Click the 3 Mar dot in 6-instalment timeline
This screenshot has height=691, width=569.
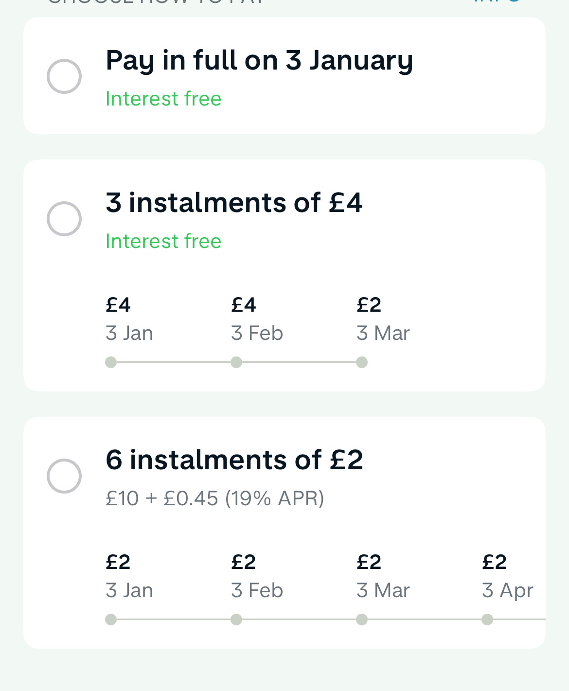[x=362, y=620]
